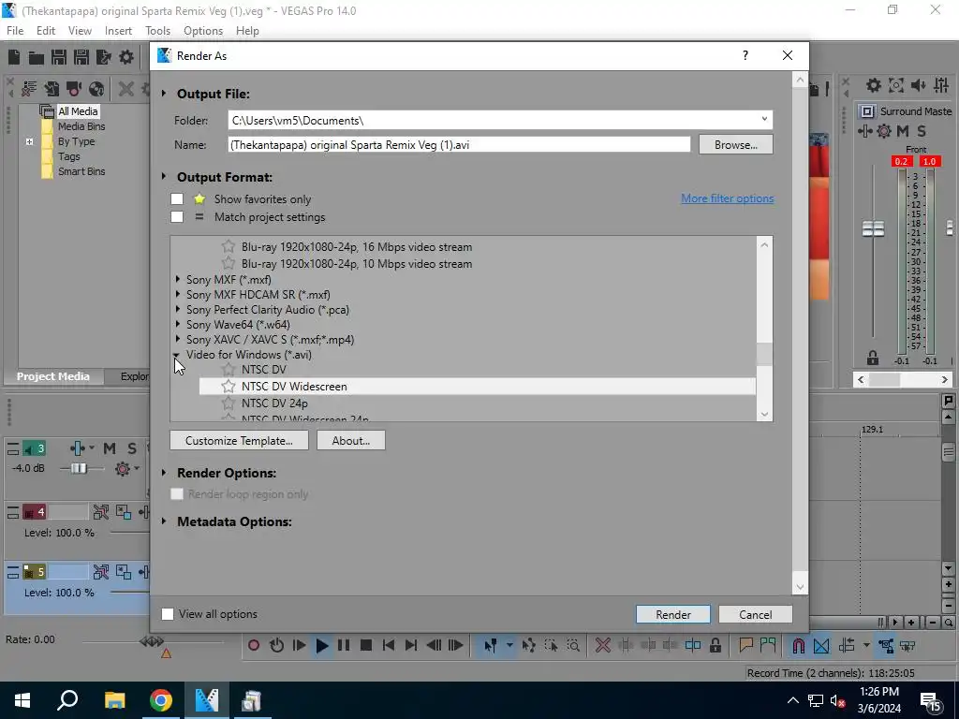Open the Insert menu
Viewport: 959px width, 719px height.
click(118, 31)
